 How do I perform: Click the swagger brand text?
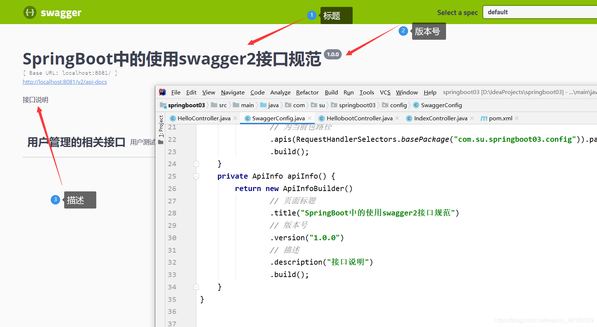61,13
